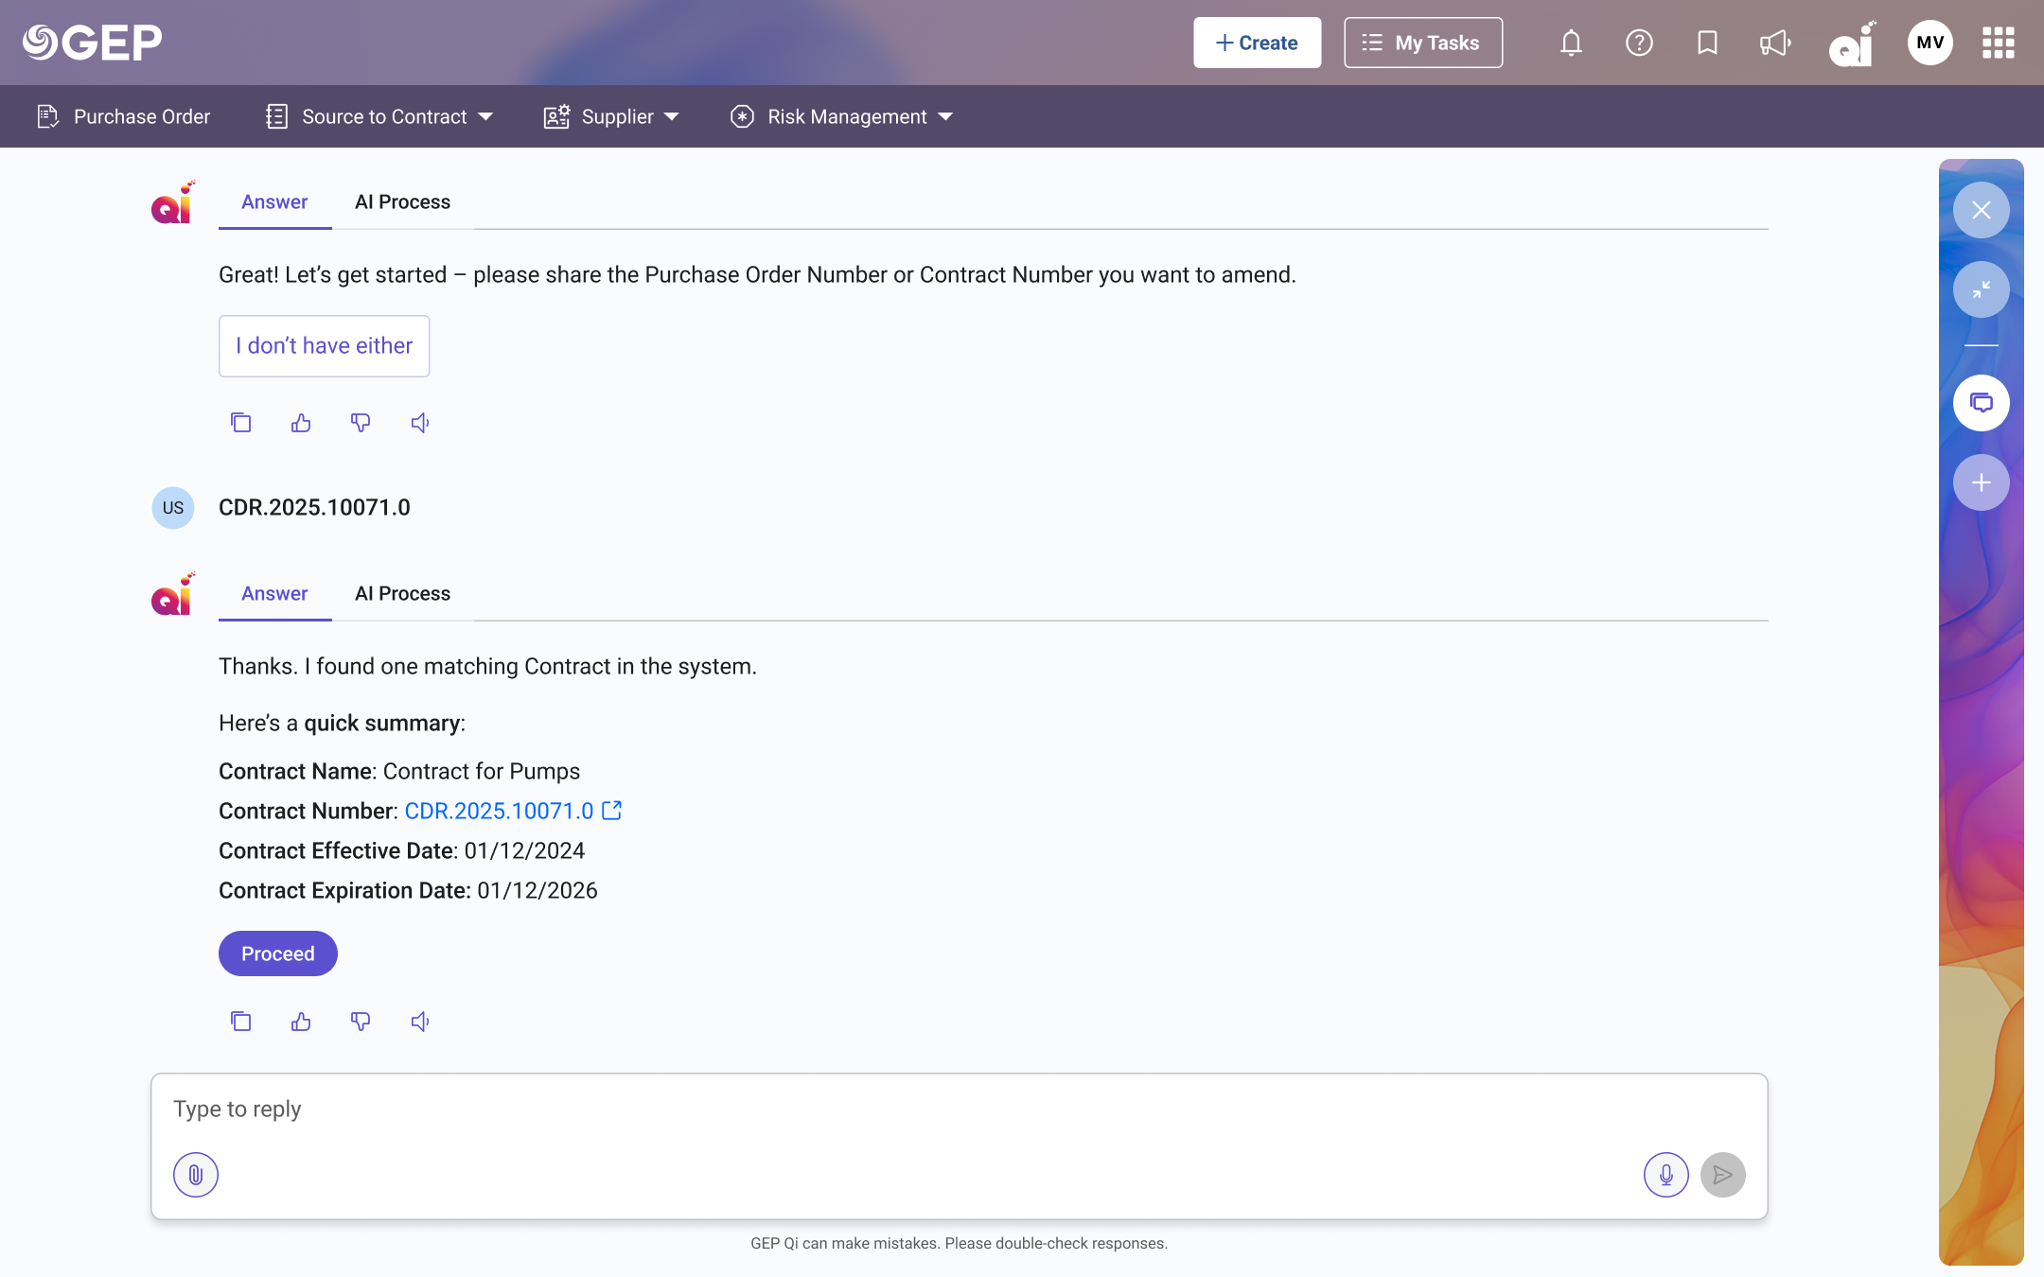Click the Purchase Order document icon
The width and height of the screenshot is (2044, 1277).
[47, 116]
